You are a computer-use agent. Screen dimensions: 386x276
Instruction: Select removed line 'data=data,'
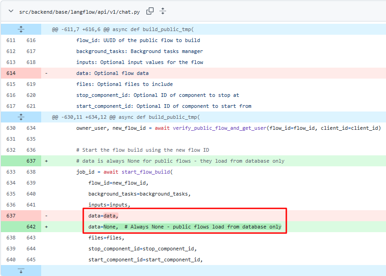(x=103, y=216)
